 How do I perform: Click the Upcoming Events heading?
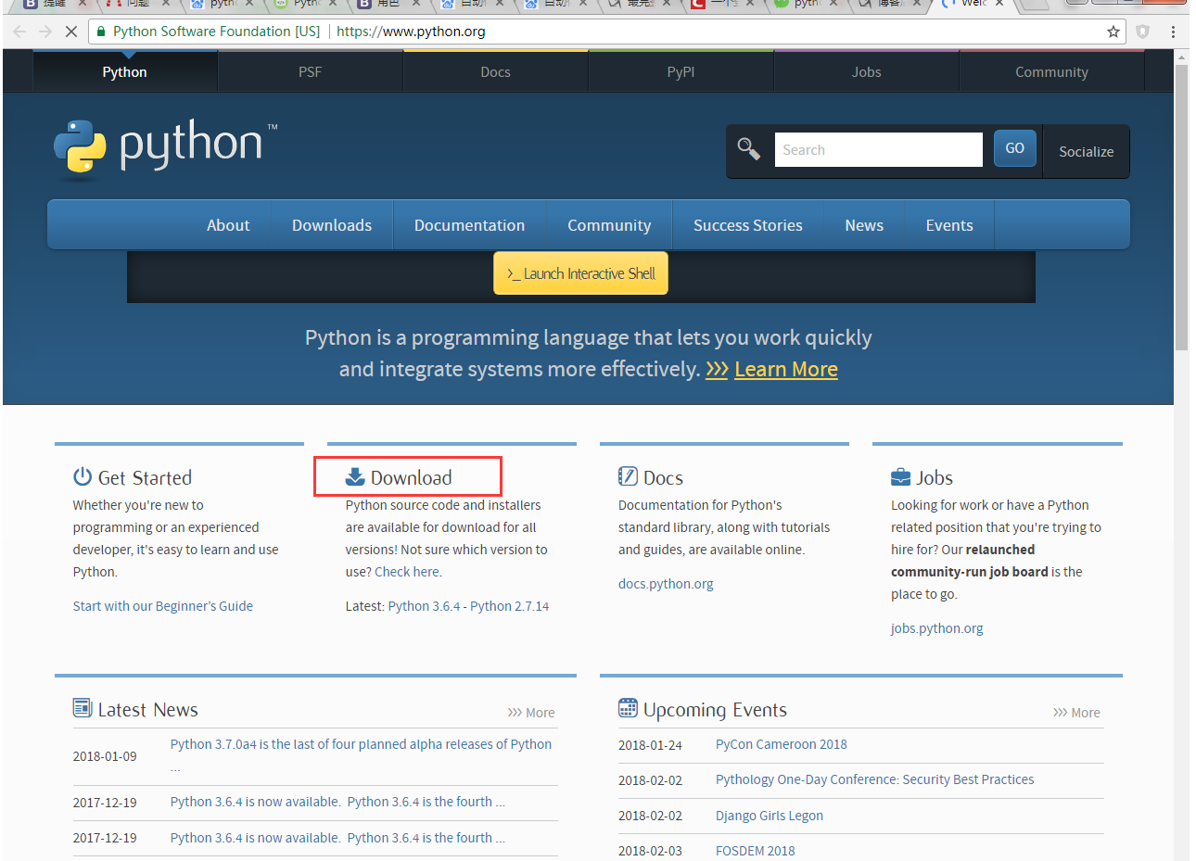pyautogui.click(x=715, y=709)
